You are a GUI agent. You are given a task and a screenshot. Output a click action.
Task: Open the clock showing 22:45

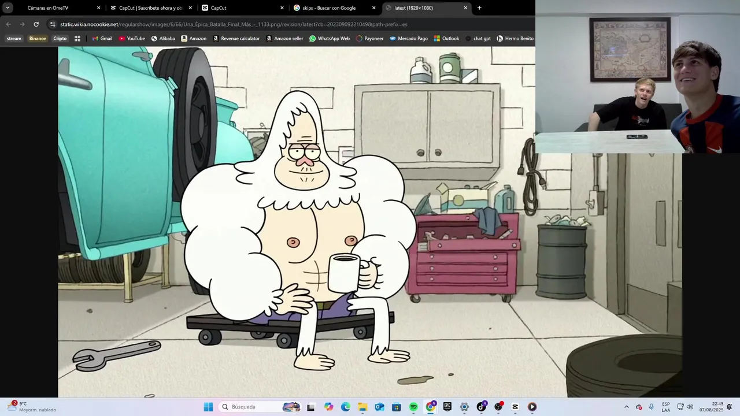tap(711, 407)
